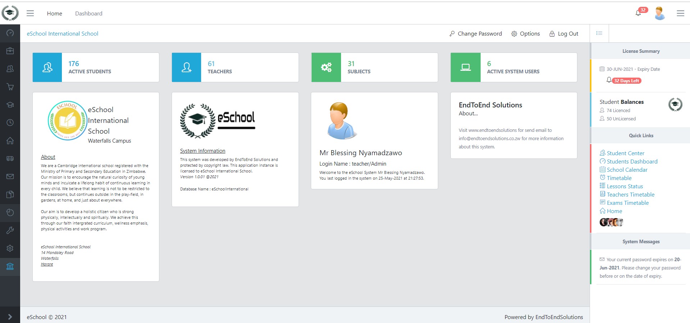Click the Student Balances cap logo
Image resolution: width=690 pixels, height=323 pixels.
click(x=675, y=105)
